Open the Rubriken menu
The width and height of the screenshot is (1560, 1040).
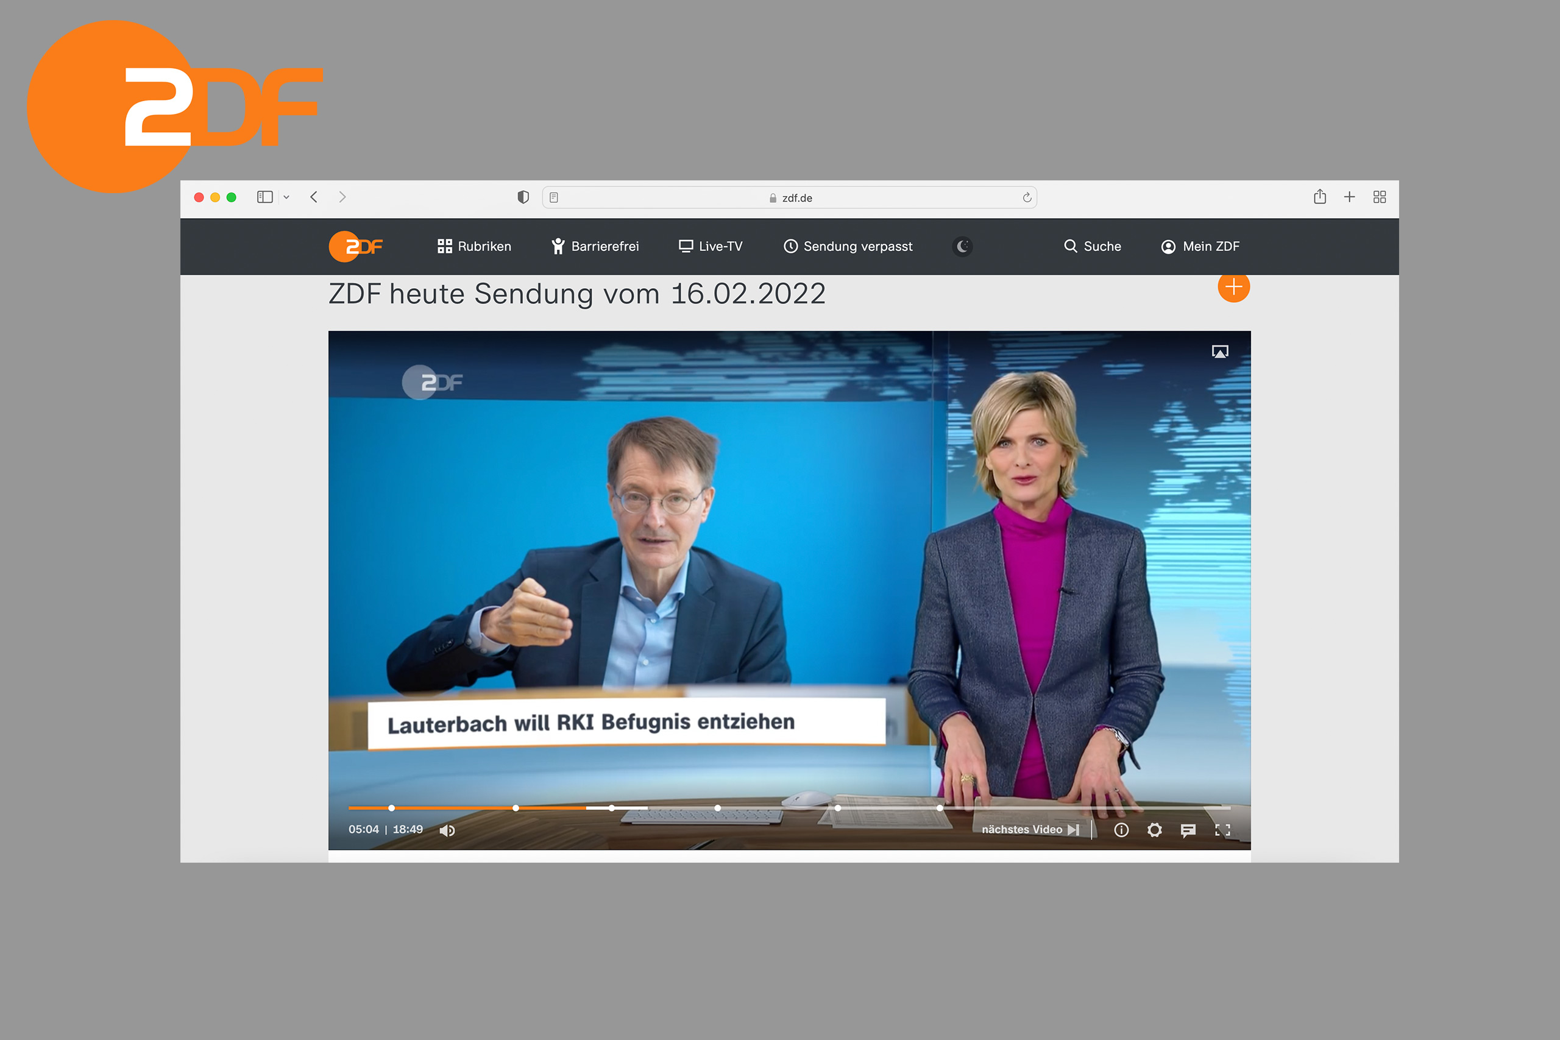473,246
